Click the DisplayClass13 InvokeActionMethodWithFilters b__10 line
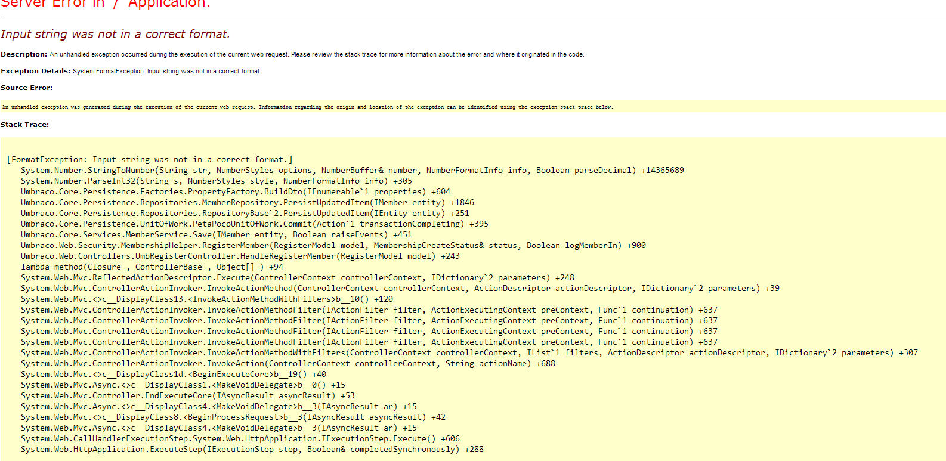The width and height of the screenshot is (946, 461). (x=207, y=299)
